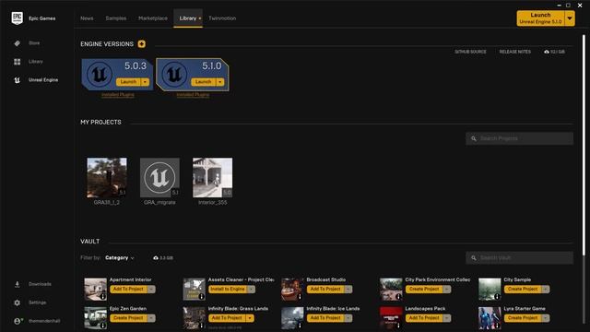This screenshot has width=590, height=332.
Task: Expand the 5.1.0 Launch options arrow
Action: coord(220,82)
